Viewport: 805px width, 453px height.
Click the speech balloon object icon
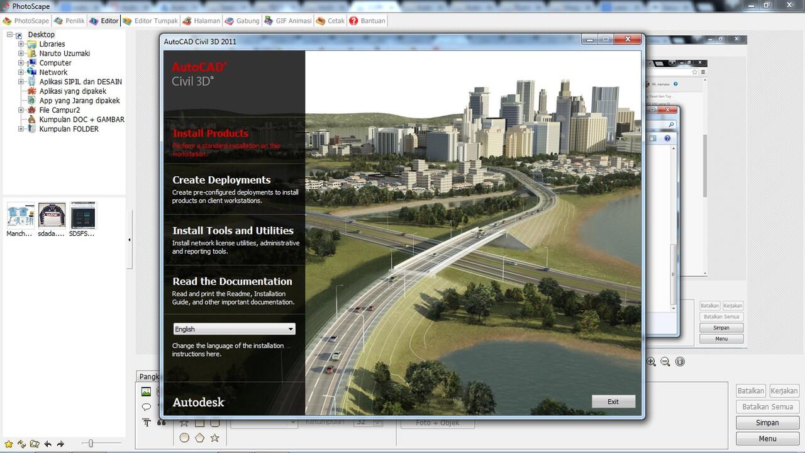[x=146, y=407]
